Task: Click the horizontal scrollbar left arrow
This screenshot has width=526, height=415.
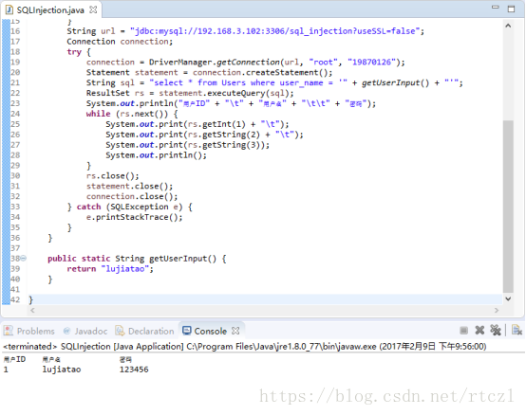Action: point(32,310)
